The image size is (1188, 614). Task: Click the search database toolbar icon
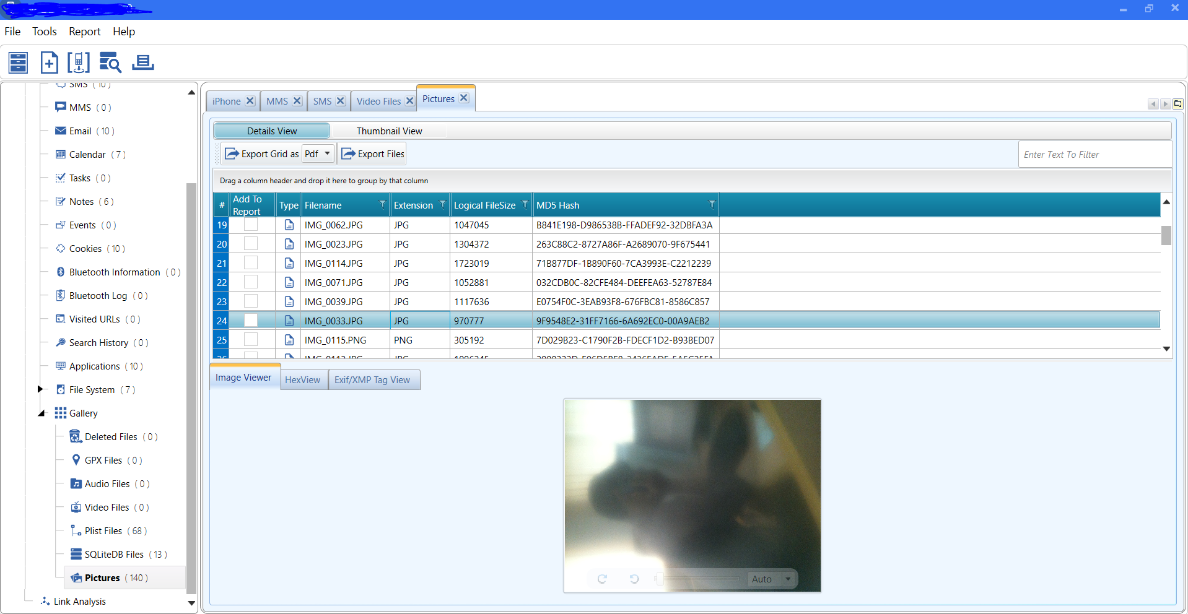pos(110,63)
